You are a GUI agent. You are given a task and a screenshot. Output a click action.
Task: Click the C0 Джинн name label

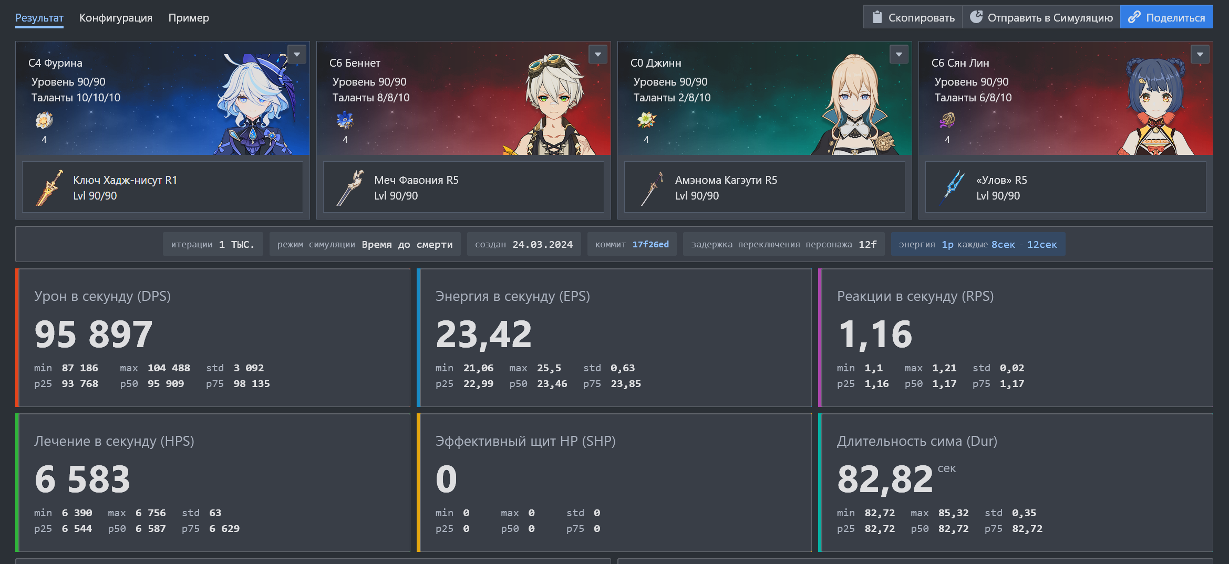(656, 63)
